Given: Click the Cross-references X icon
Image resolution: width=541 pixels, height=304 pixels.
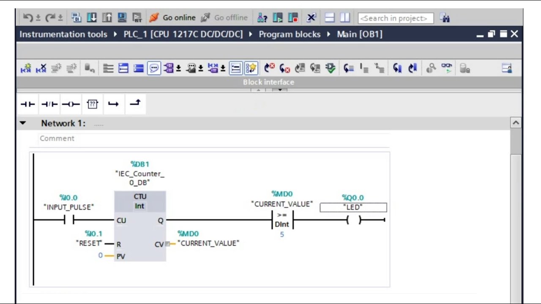Looking at the screenshot, I should (311, 18).
